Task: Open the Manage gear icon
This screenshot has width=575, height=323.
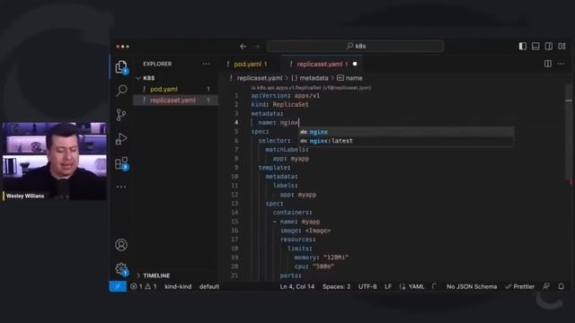Action: coord(121,269)
